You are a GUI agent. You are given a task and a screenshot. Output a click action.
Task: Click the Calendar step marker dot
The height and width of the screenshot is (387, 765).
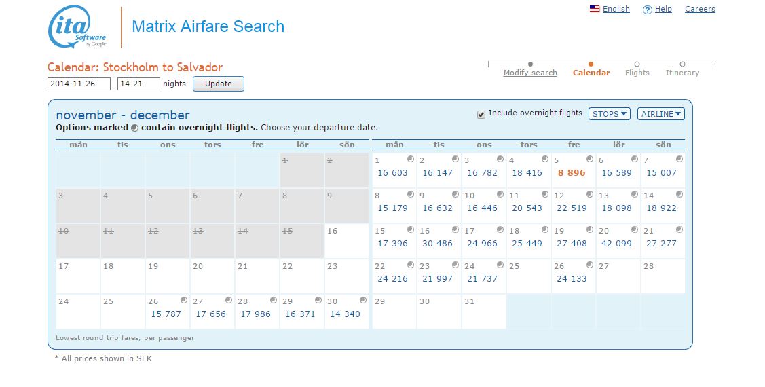click(591, 64)
